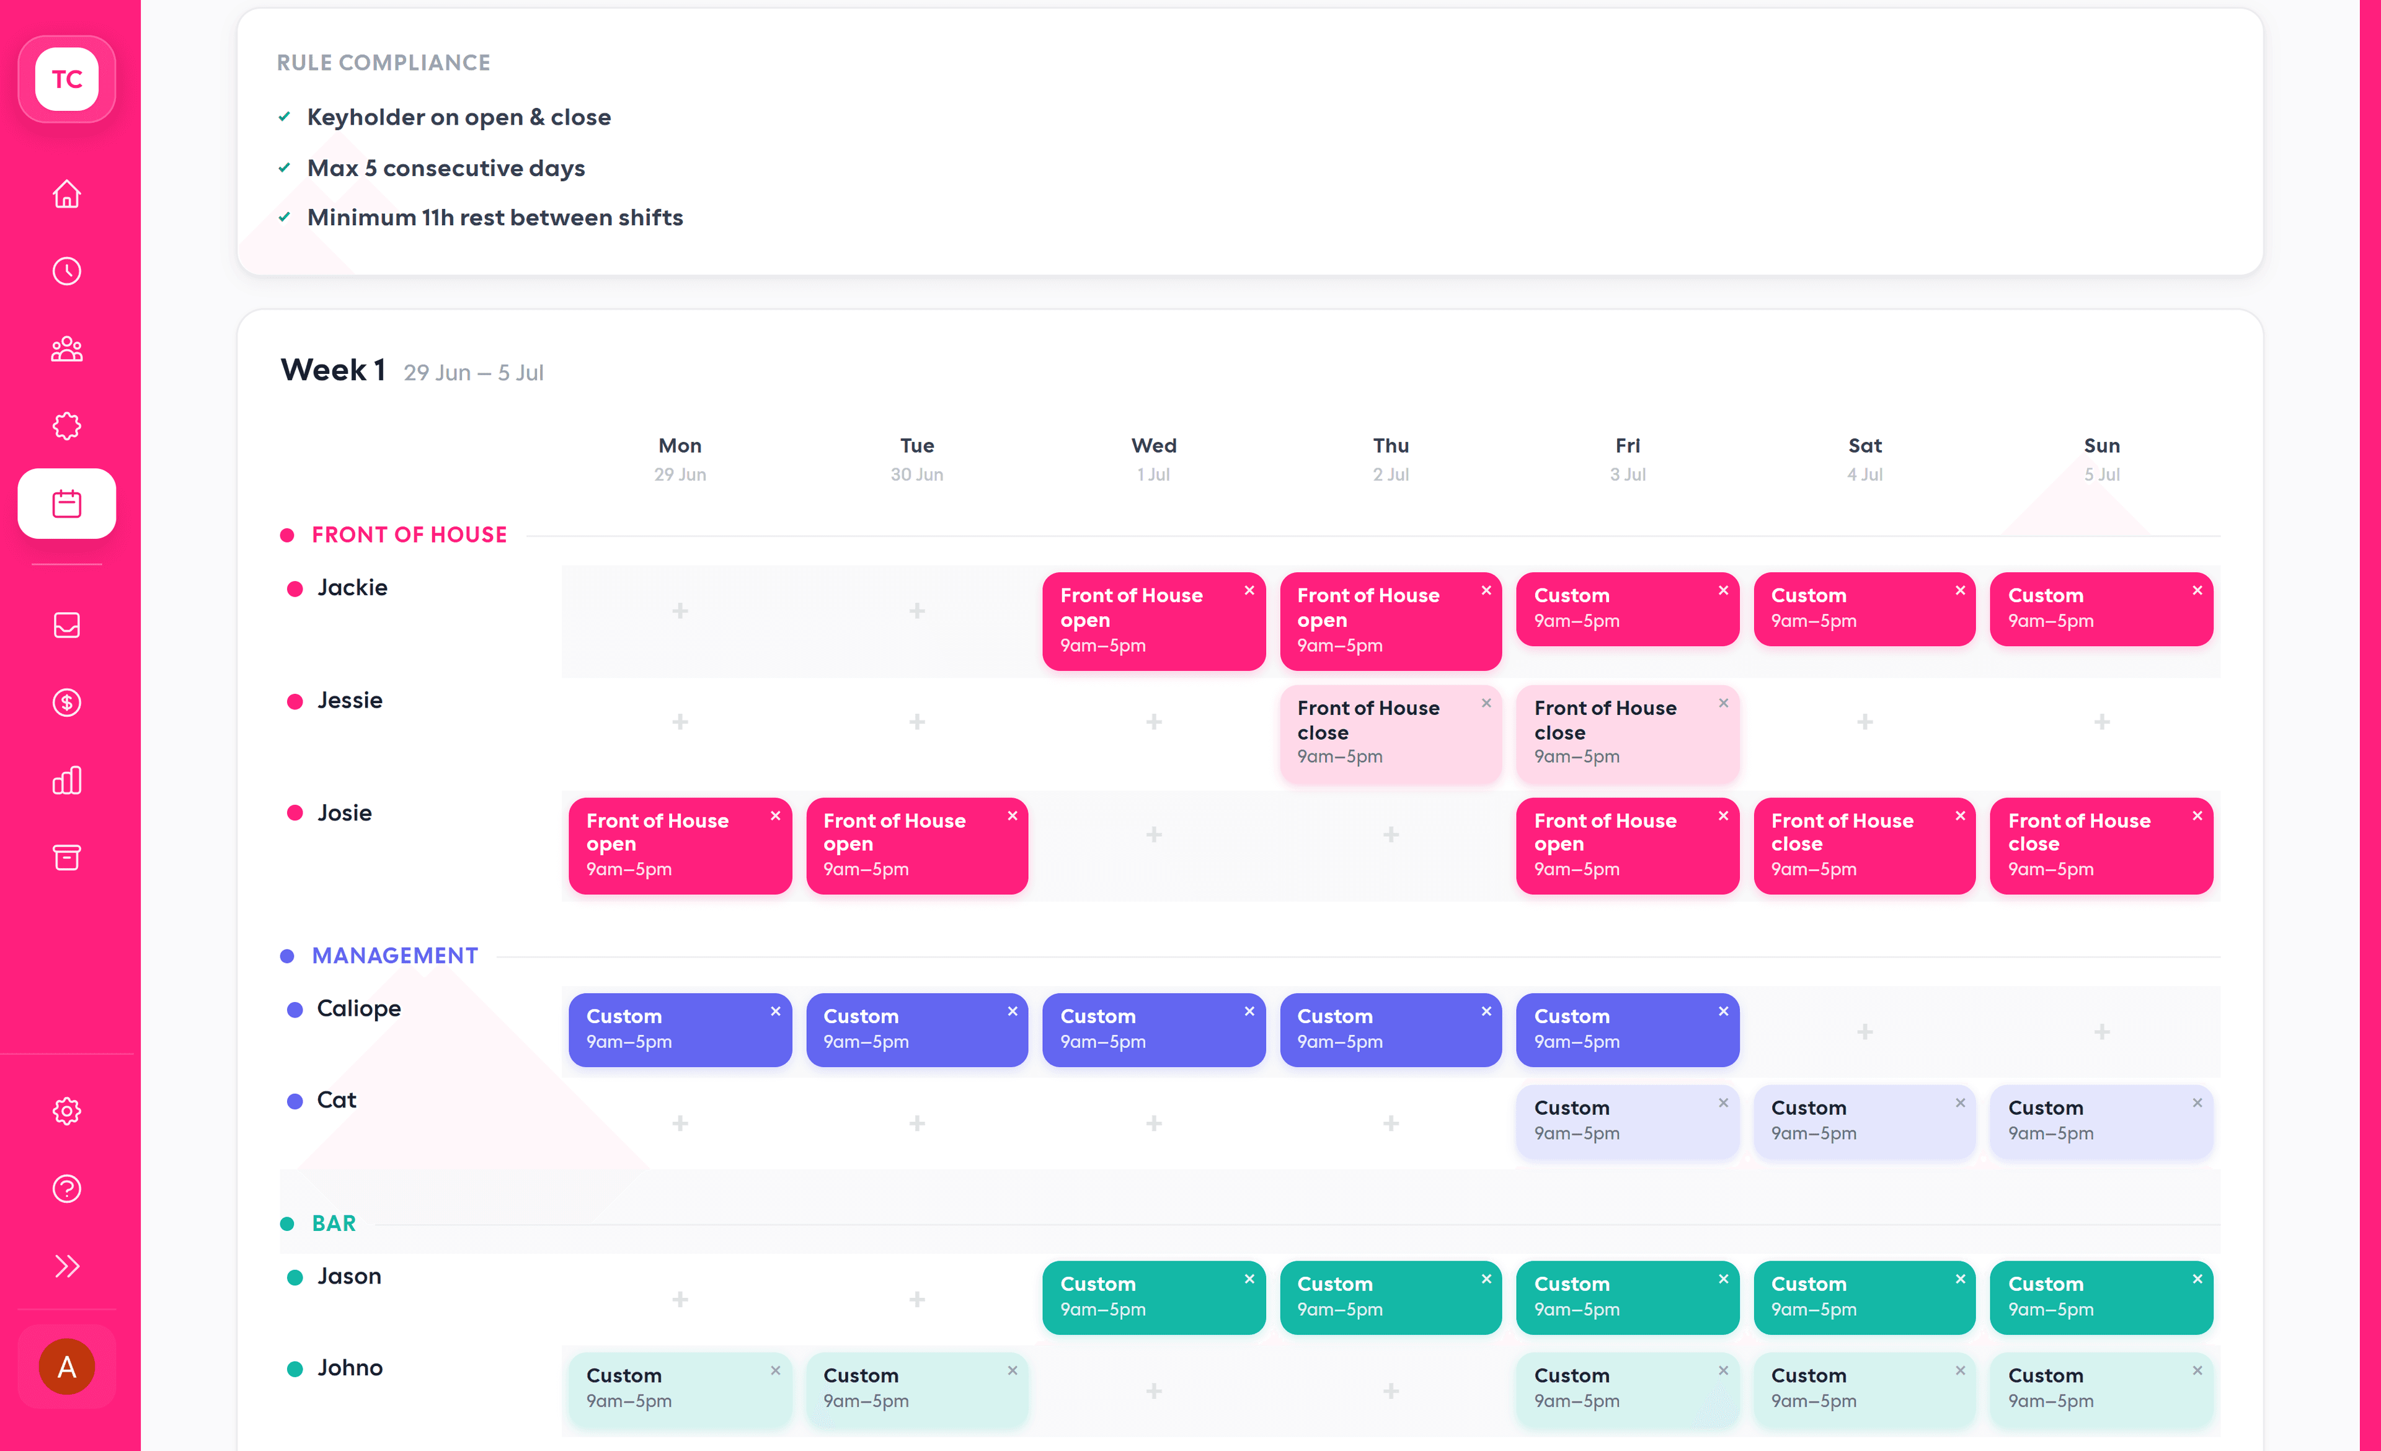Add a shift for Jackie on Tuesday
2381x1451 pixels.
tap(917, 611)
